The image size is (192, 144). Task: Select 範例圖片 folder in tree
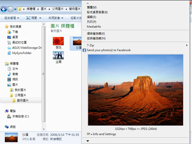point(22,100)
